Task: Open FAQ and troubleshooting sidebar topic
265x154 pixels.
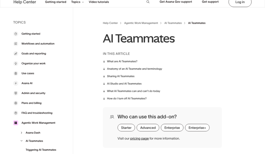Action: pos(37,113)
